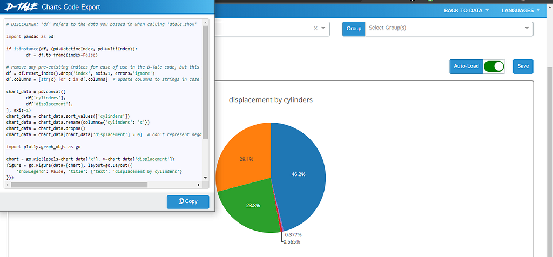Open the BACK TO DATA menu
553x257 pixels.
(466, 10)
